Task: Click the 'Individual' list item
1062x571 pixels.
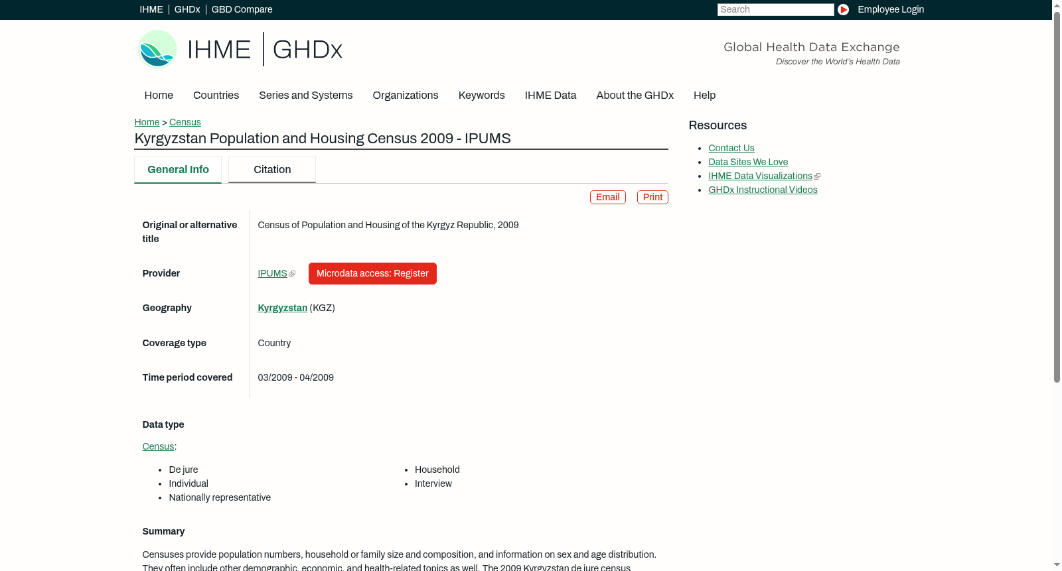Action: point(189,483)
